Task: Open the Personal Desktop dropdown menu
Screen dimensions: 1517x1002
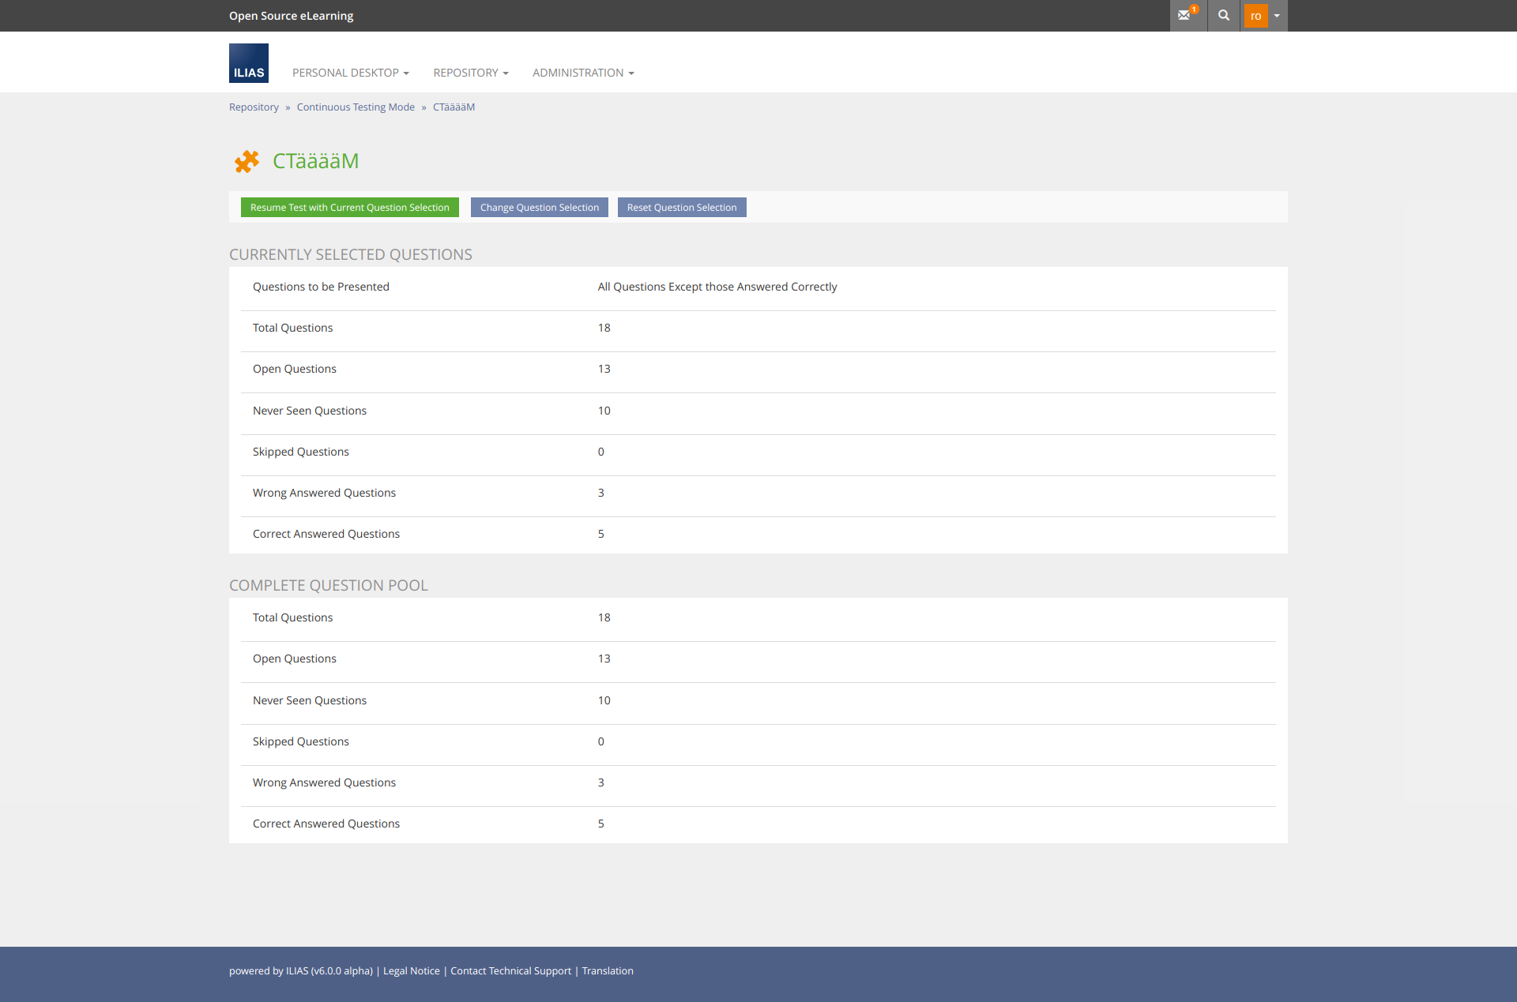Action: (350, 73)
